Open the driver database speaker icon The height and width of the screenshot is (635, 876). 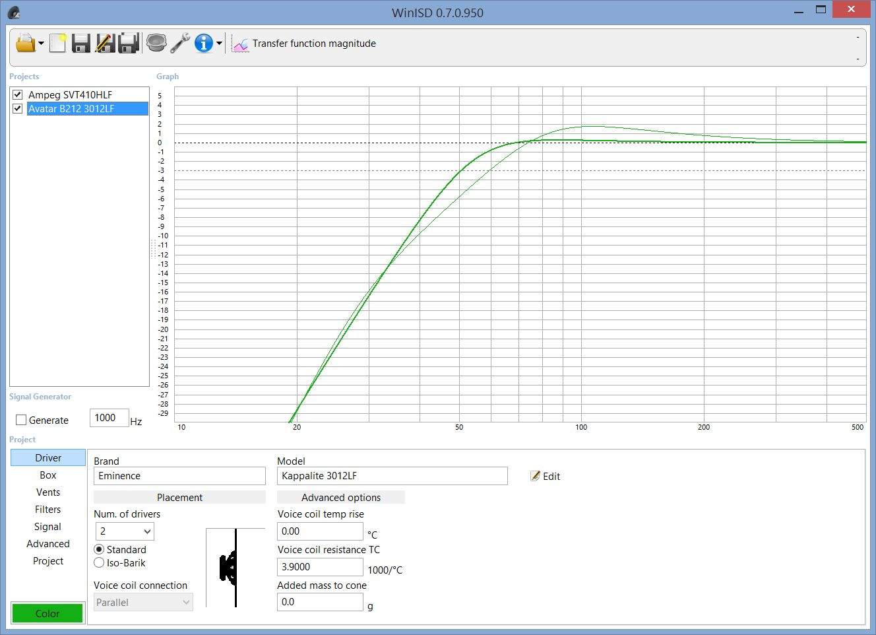click(x=156, y=43)
